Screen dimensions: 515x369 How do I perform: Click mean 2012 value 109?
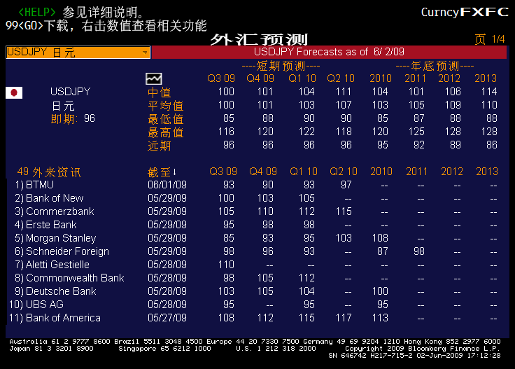click(x=453, y=105)
